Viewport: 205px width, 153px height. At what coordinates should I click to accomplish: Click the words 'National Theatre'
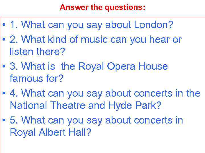(47, 105)
